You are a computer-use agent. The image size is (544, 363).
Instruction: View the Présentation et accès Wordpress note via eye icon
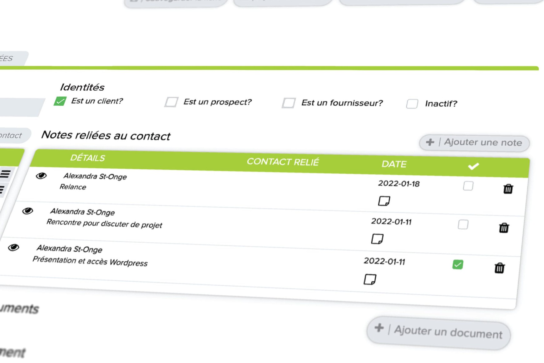point(13,248)
